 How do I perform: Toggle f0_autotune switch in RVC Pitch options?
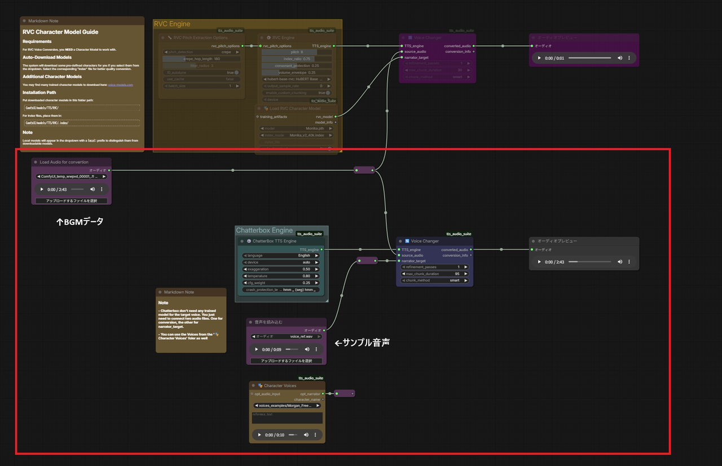coord(236,72)
